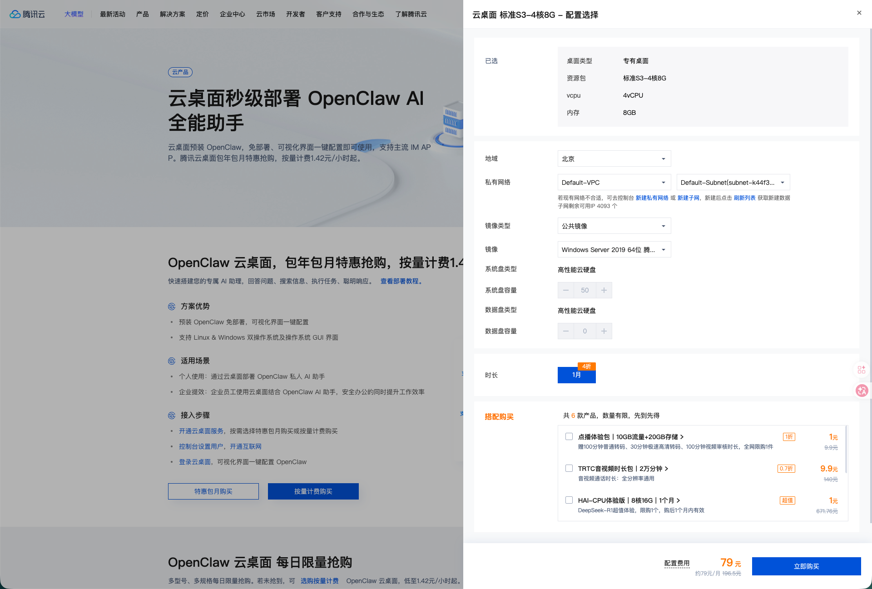The width and height of the screenshot is (872, 589).
Task: Open 开发者 navigation menu item
Action: 295,14
